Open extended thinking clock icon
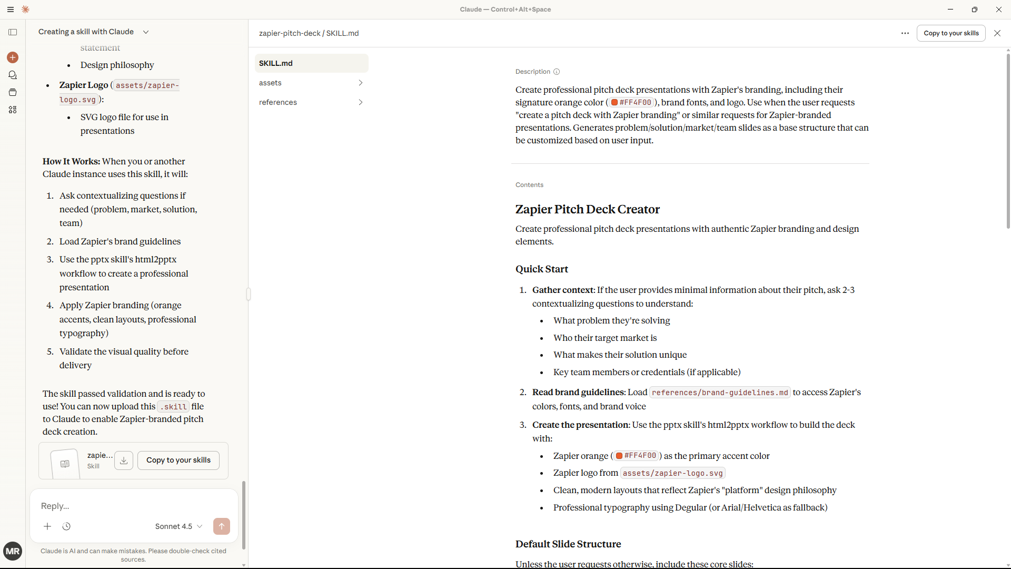The height and width of the screenshot is (569, 1011). pos(66,526)
